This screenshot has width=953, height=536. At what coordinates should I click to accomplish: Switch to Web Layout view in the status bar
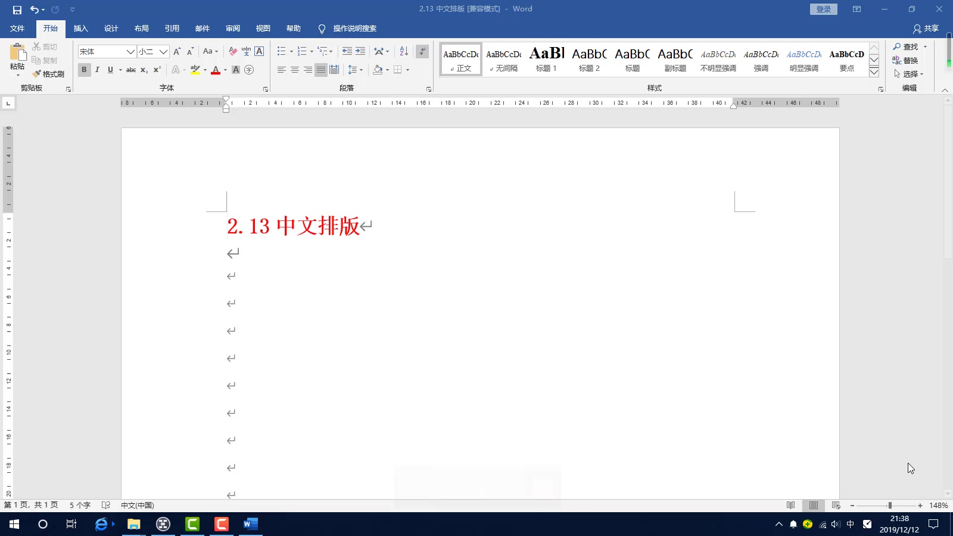tap(836, 505)
